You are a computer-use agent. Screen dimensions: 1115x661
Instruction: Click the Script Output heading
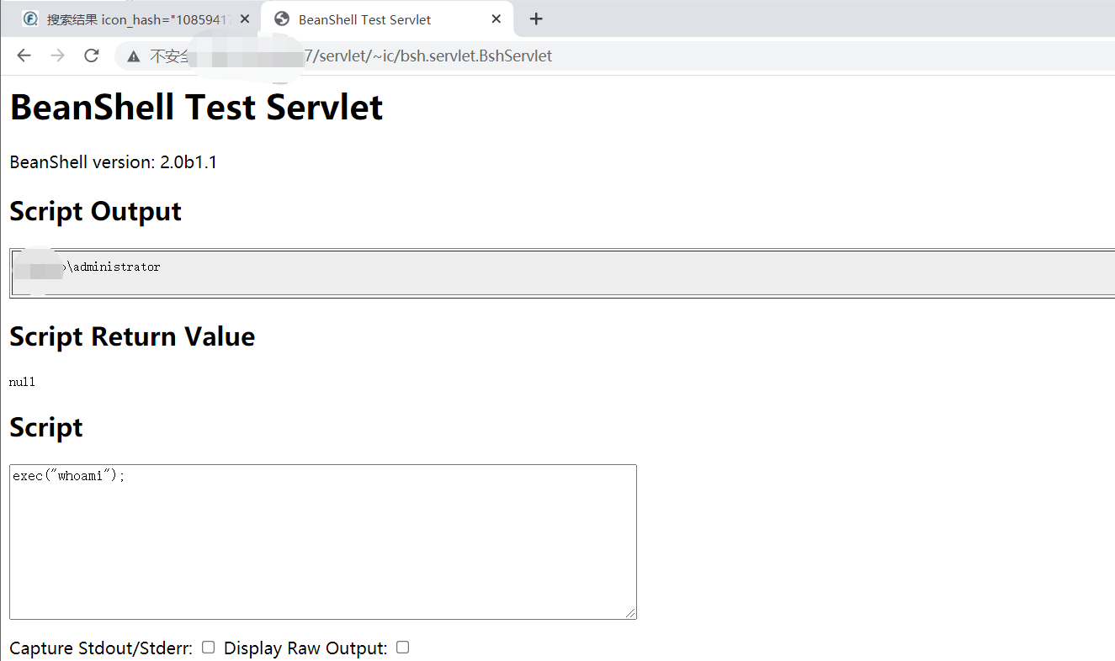[x=95, y=211]
